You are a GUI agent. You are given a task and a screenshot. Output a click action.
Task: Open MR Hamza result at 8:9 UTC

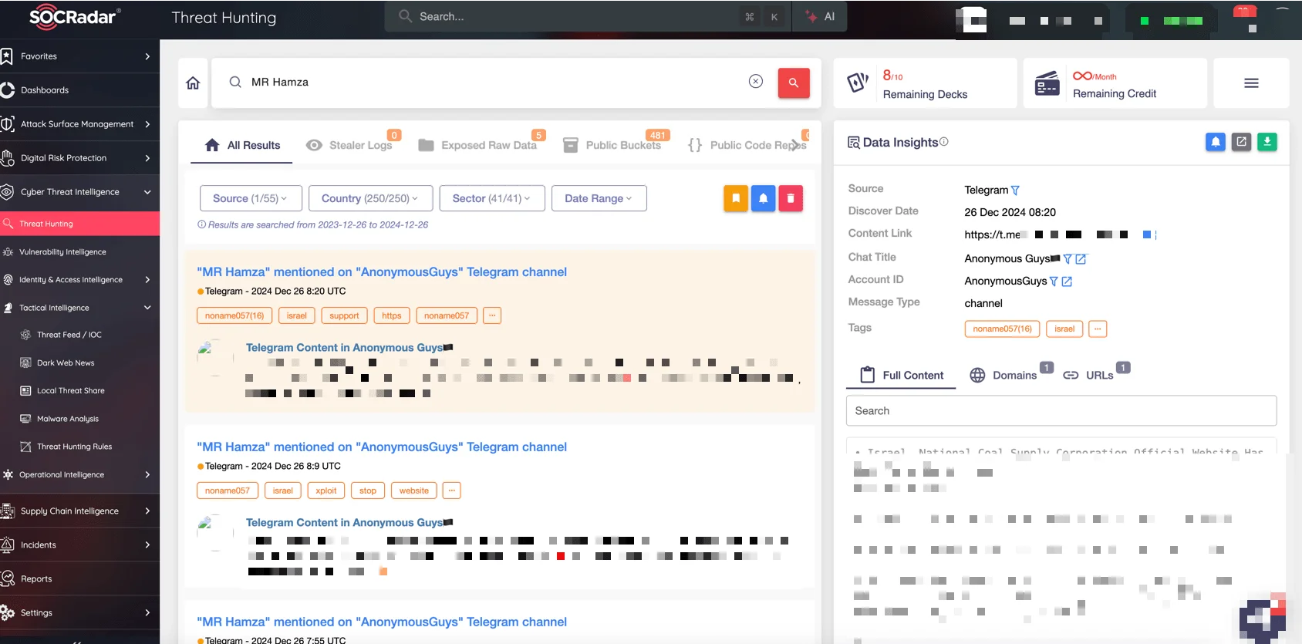tap(382, 447)
